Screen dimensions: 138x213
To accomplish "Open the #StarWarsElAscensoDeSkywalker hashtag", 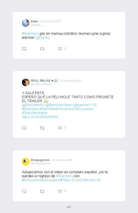I will [67, 109].
